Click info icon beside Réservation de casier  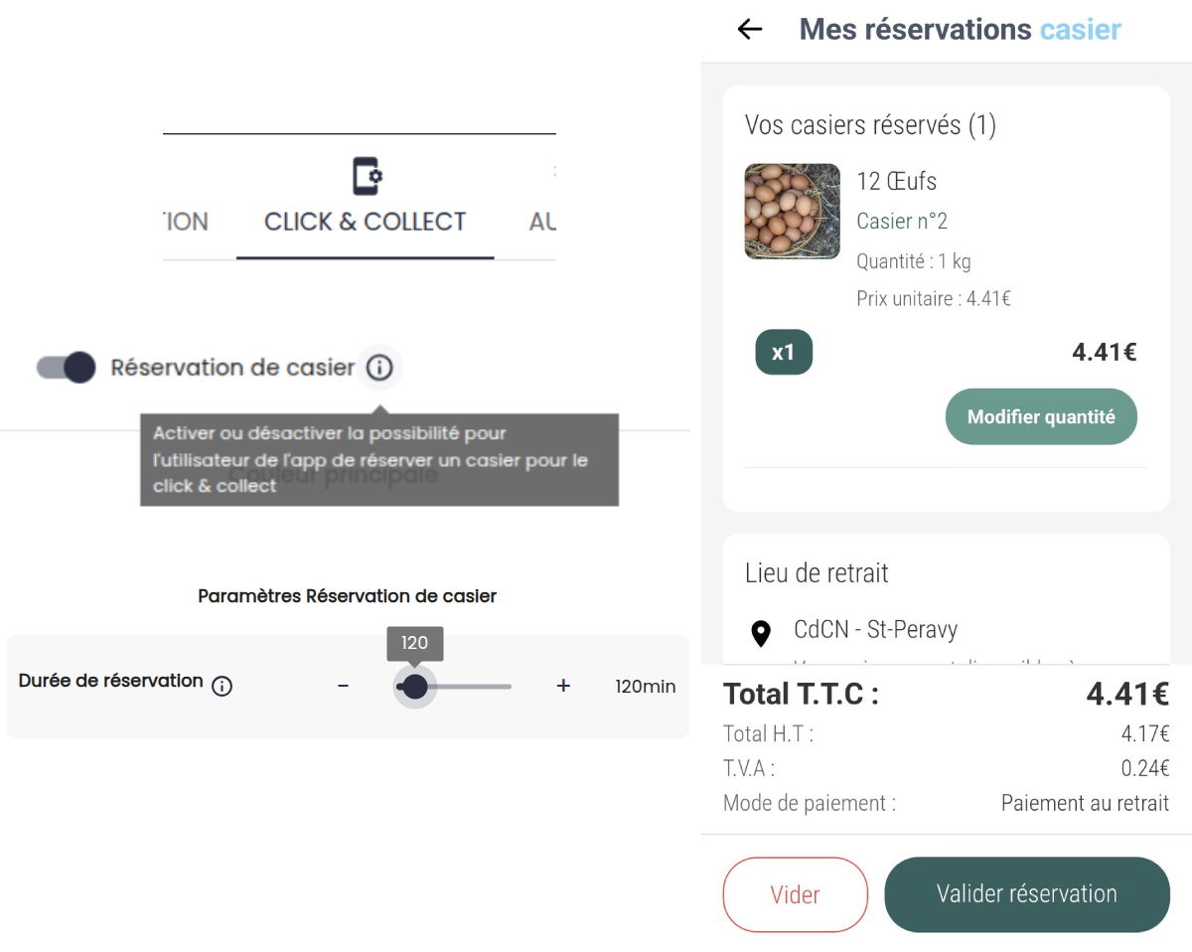click(x=379, y=368)
